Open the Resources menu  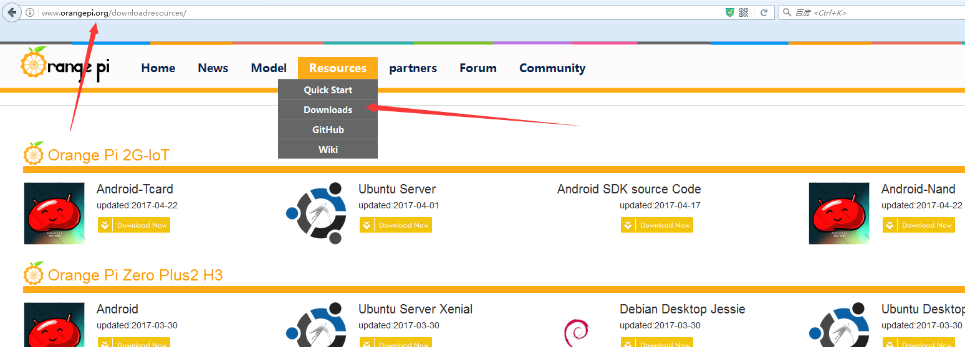(338, 68)
